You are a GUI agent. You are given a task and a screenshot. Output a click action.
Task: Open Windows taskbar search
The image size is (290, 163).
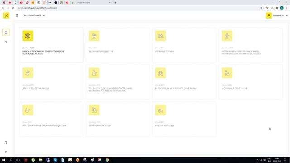click(11, 160)
